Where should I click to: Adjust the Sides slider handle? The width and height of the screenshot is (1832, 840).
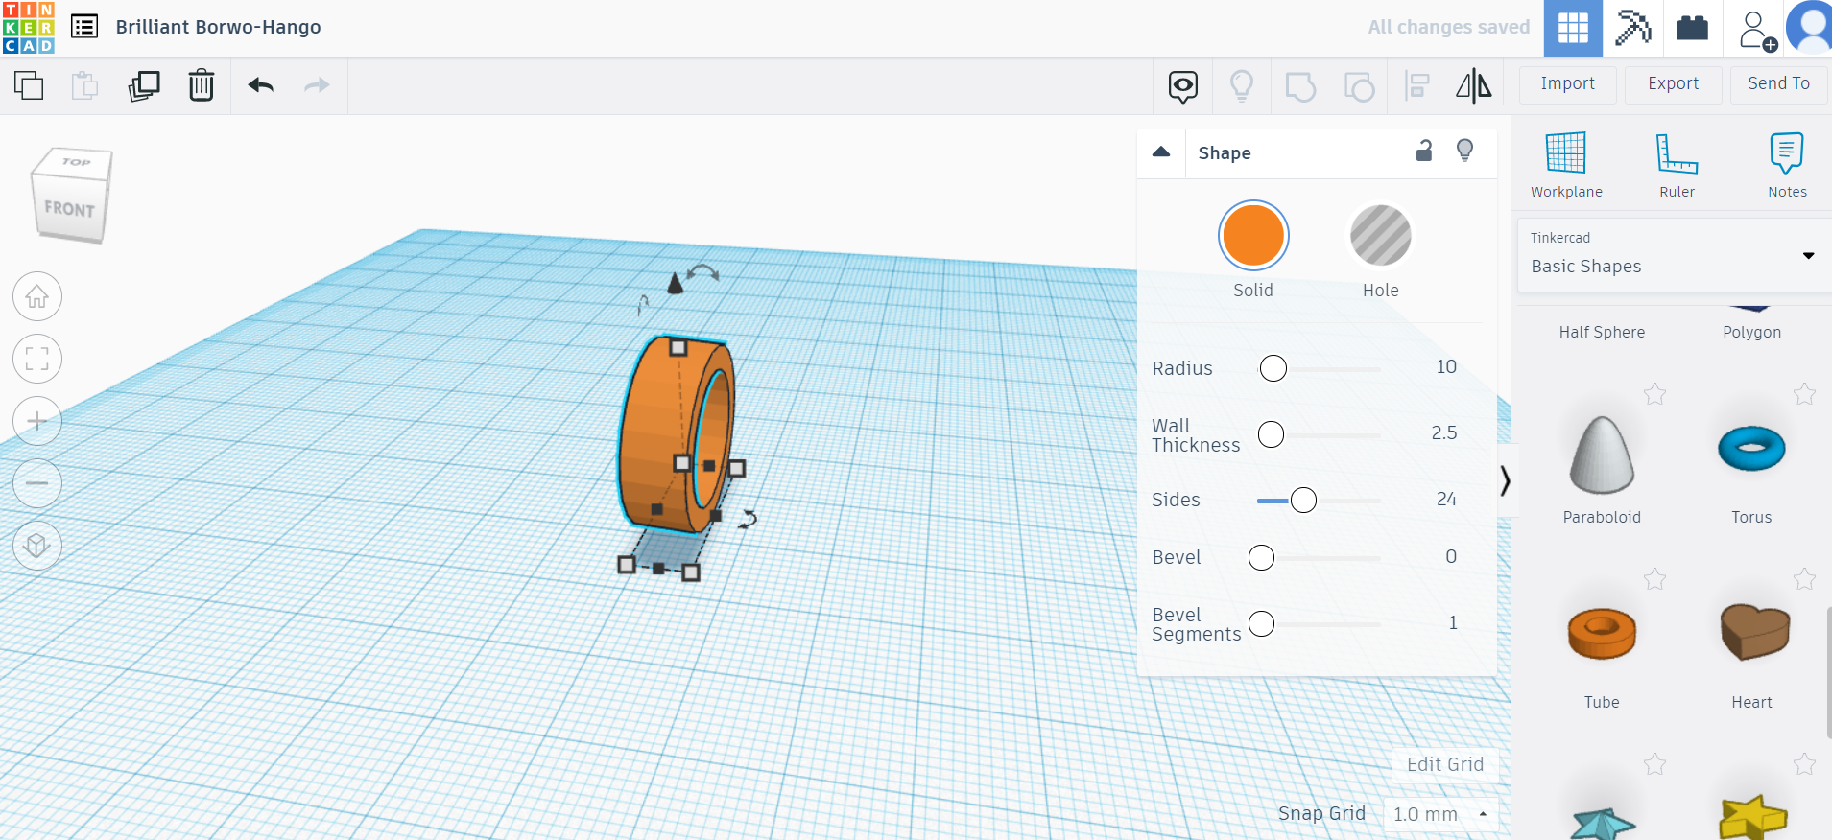click(1303, 501)
